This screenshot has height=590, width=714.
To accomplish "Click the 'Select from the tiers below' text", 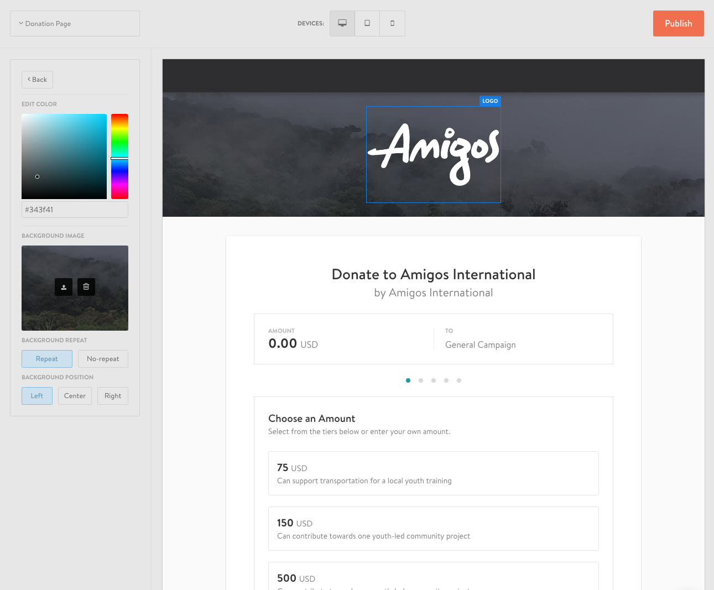I will (359, 432).
